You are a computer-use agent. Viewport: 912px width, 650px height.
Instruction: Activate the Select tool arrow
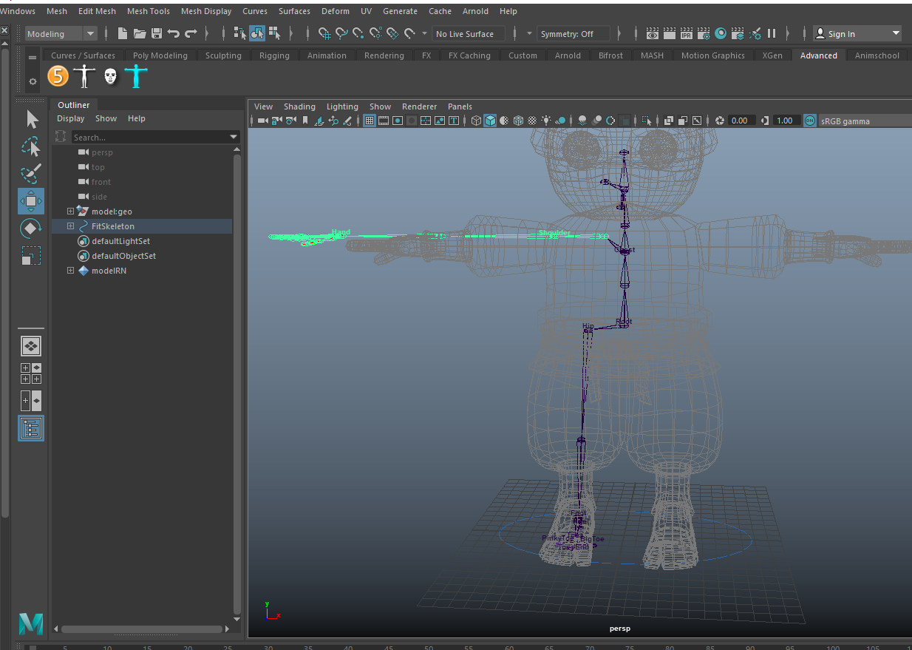(x=31, y=119)
